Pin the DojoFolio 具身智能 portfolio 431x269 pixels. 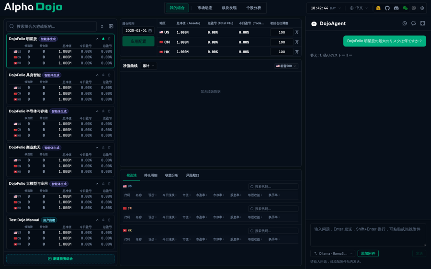coord(103,75)
